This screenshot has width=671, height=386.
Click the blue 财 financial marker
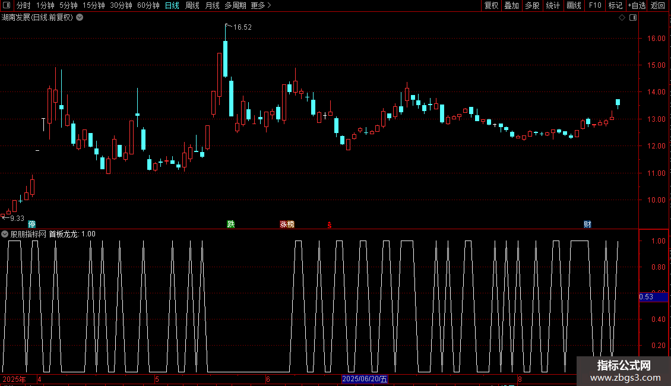[x=587, y=224]
